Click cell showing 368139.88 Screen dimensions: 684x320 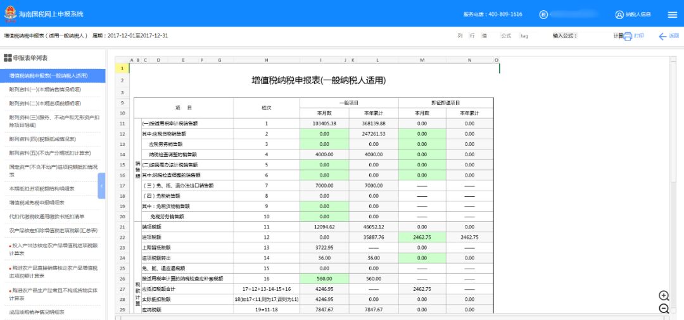pos(374,123)
